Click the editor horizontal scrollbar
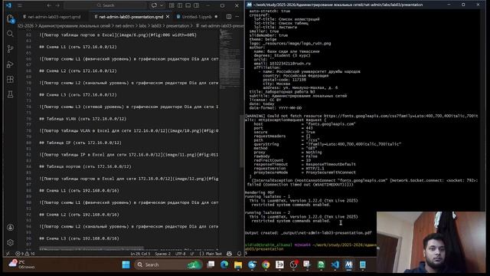490x276 pixels. tap(92, 248)
